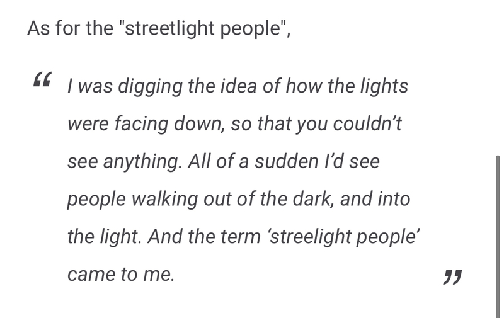Viewport: 504px width, 318px height.
Task: Click the closing quotation mark icon
Action: coord(452,277)
